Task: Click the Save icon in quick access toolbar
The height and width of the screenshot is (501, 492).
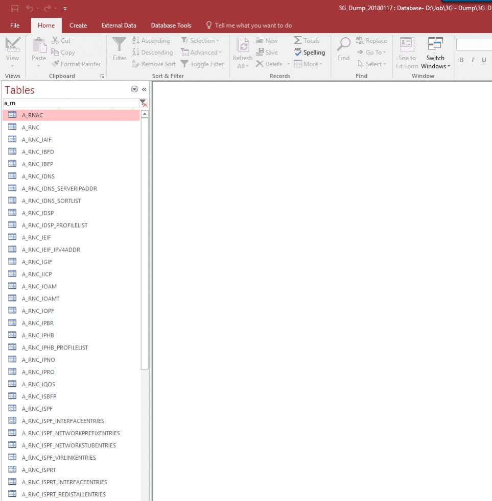Action: click(14, 8)
